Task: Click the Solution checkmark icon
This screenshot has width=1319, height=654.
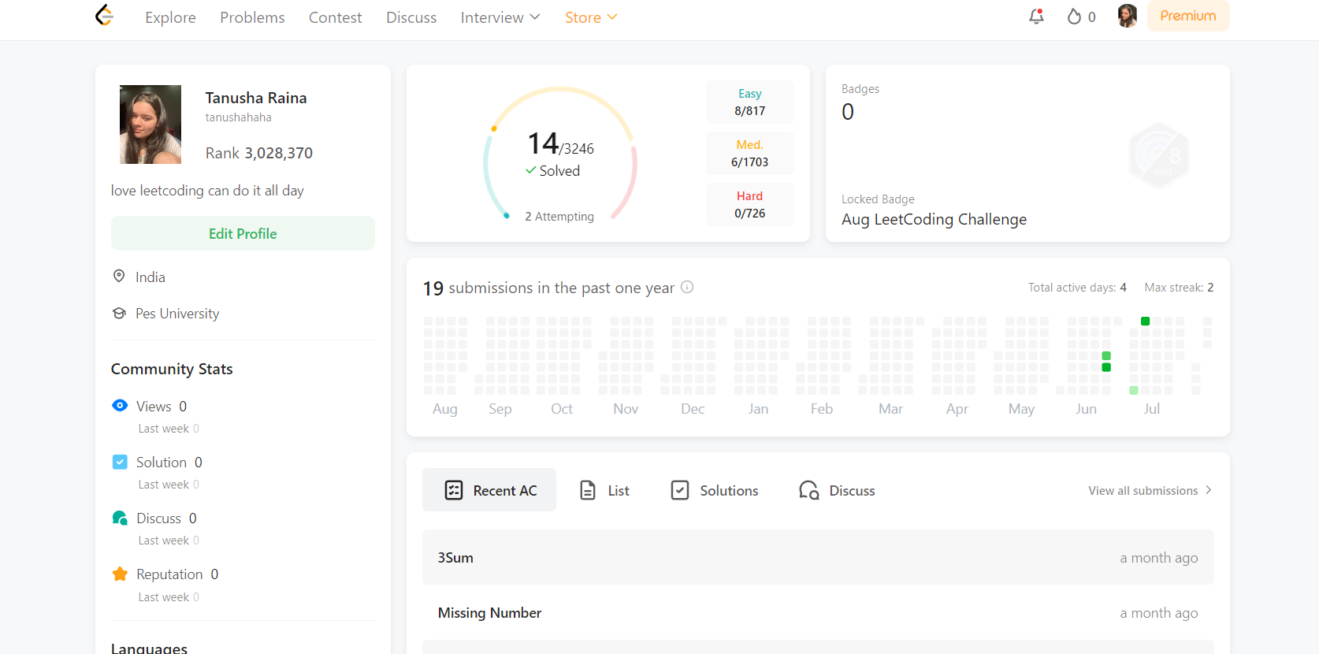Action: 120,462
